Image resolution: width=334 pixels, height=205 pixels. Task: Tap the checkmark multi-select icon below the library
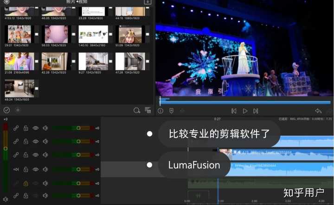tap(6, 110)
